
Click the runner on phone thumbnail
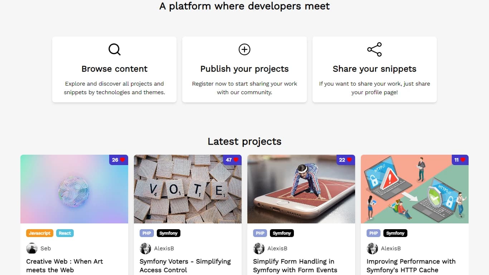(301, 189)
